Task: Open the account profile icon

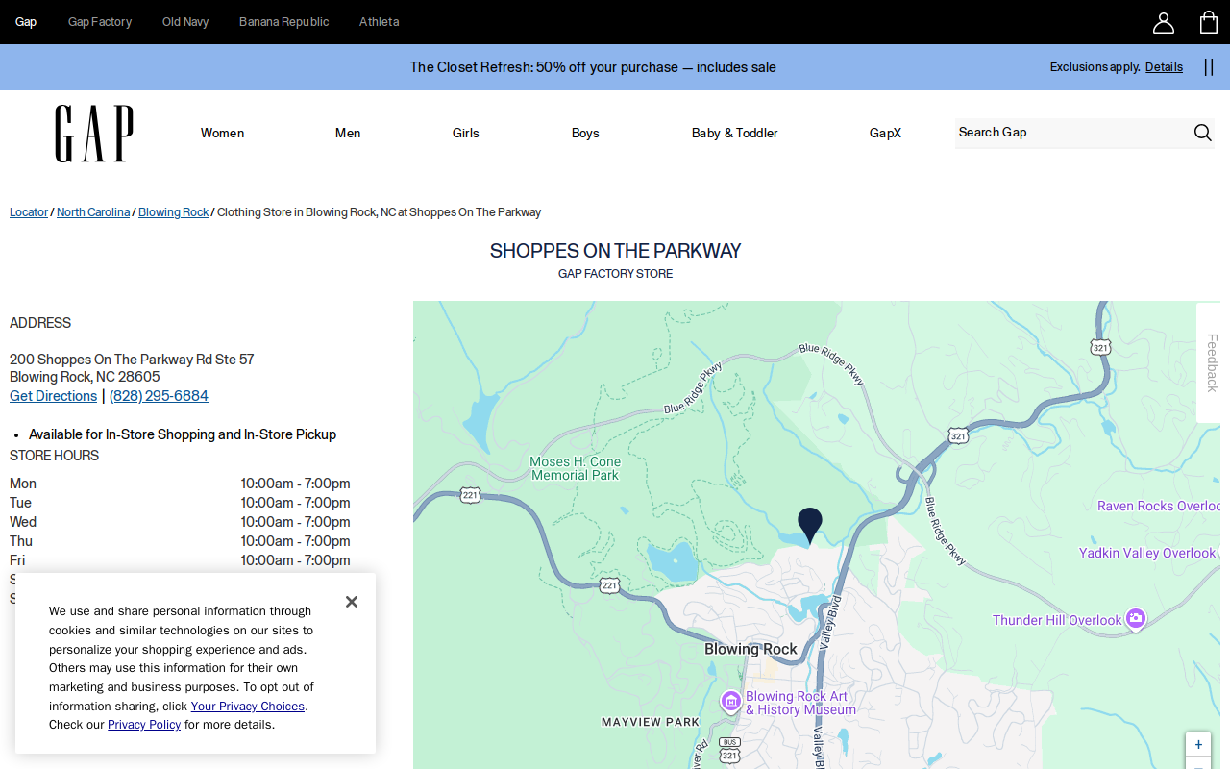Action: click(1163, 22)
